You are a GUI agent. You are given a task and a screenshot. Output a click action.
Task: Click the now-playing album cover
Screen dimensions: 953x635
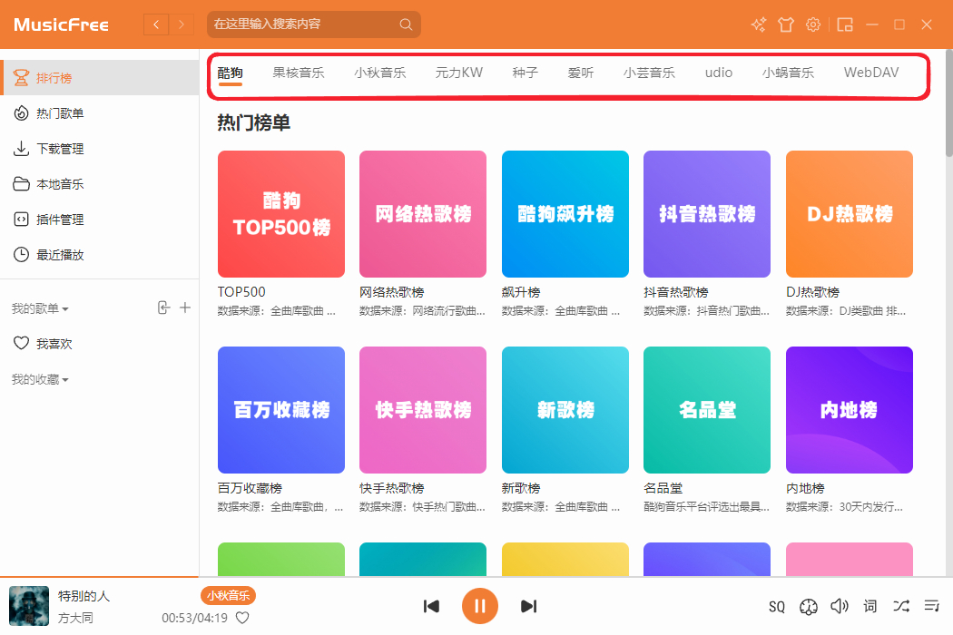click(28, 606)
